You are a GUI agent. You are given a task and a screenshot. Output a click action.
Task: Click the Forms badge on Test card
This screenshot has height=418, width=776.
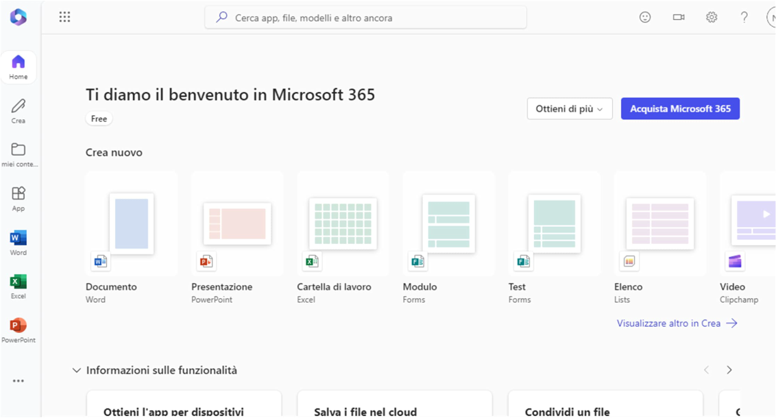click(523, 261)
